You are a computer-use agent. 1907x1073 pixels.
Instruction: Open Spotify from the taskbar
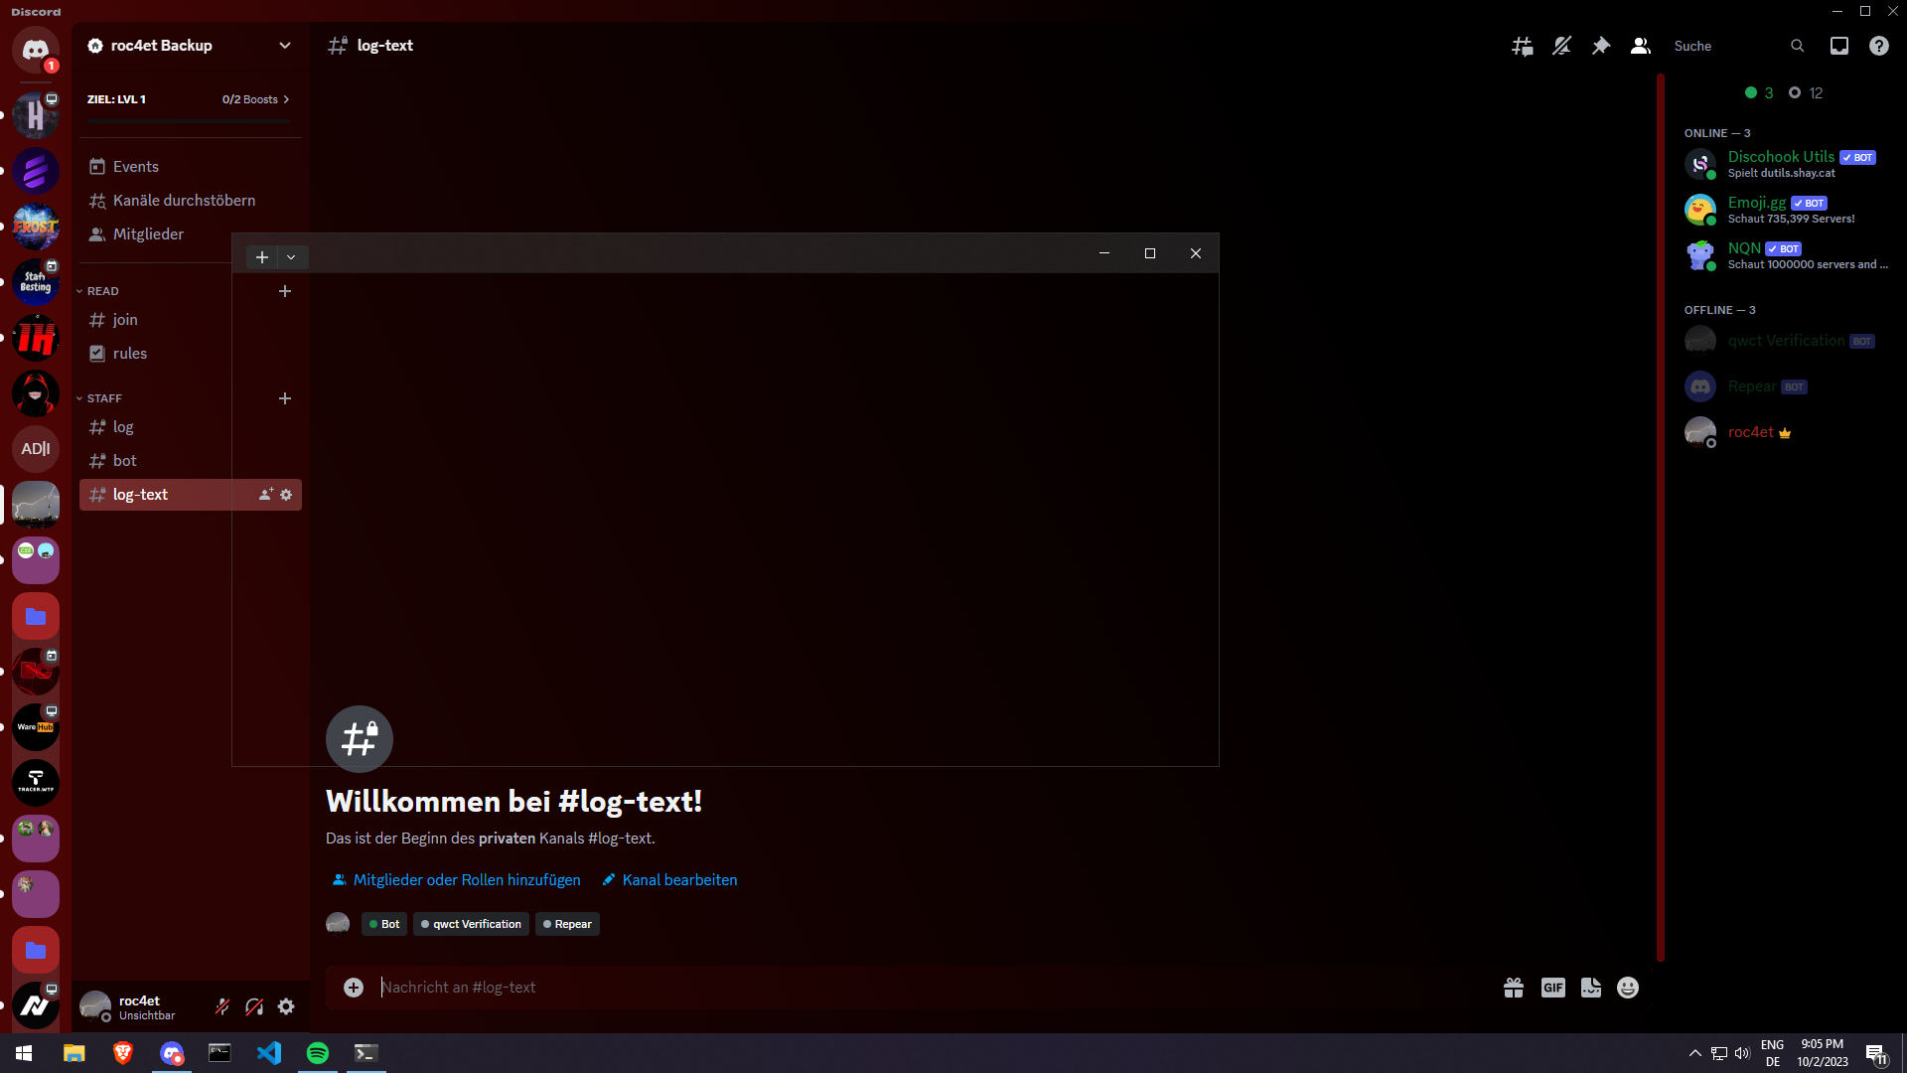pyautogui.click(x=318, y=1053)
